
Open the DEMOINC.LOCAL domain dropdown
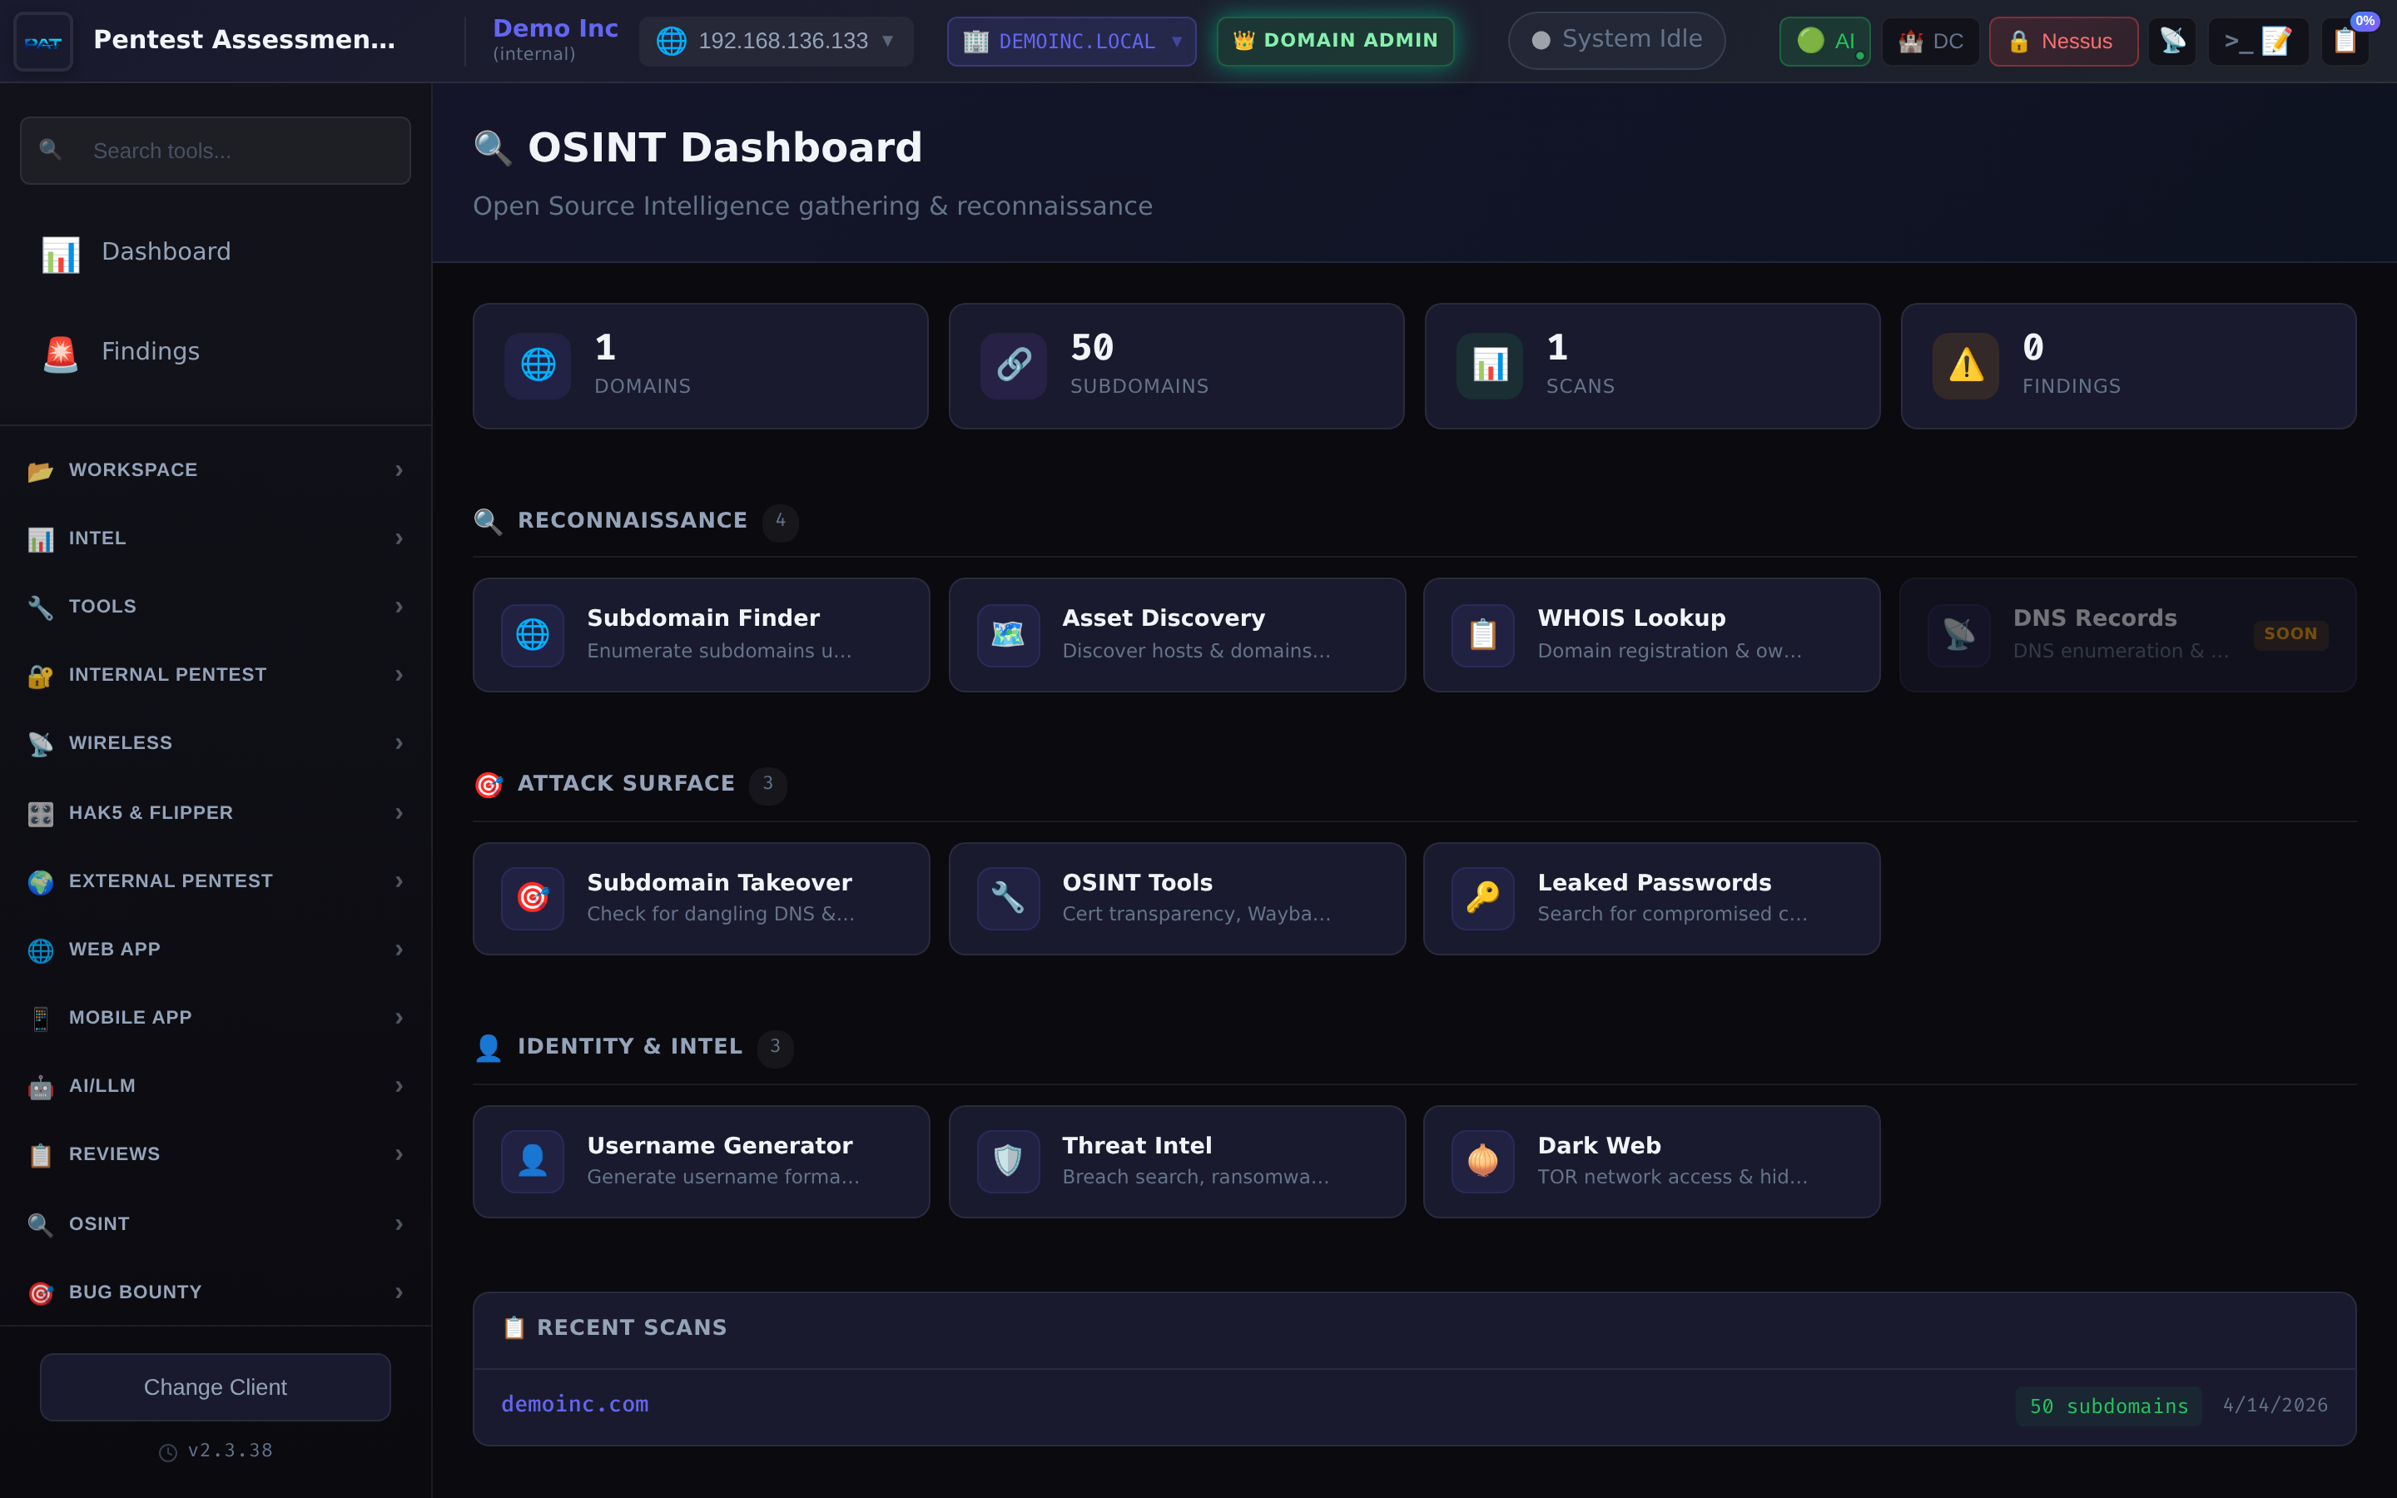pos(1070,41)
